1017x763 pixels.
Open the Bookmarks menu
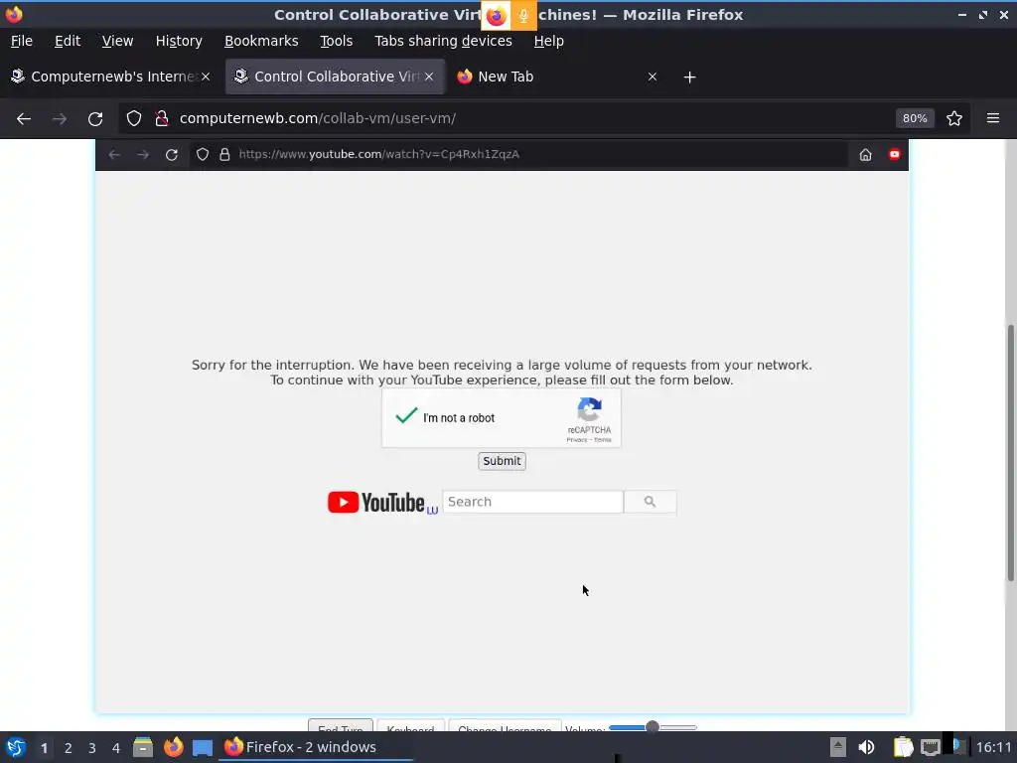[261, 41]
